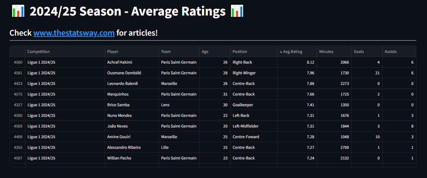The width and height of the screenshot is (427, 178).
Task: Click the 7.28 average rating cell
Action: [x=297, y=137]
